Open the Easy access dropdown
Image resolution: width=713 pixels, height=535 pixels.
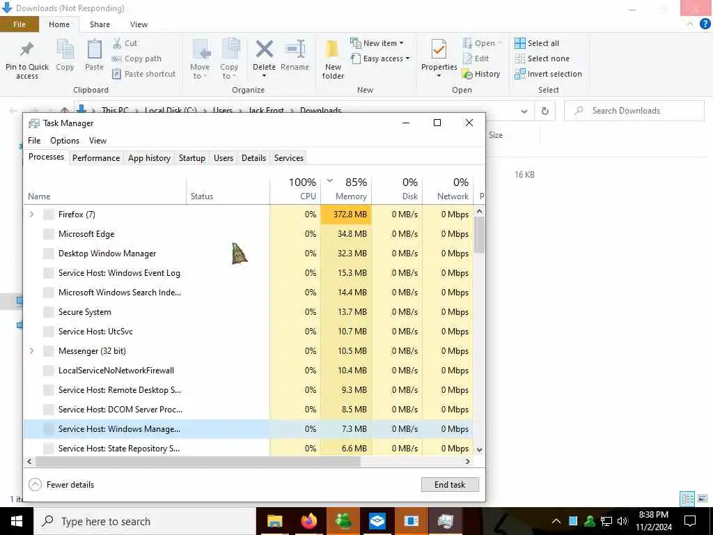point(380,59)
